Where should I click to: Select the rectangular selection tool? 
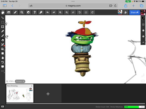[x=3, y=22]
